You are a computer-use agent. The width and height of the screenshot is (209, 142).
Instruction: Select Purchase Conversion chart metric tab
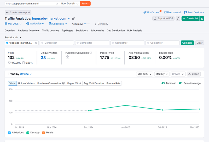51,83
